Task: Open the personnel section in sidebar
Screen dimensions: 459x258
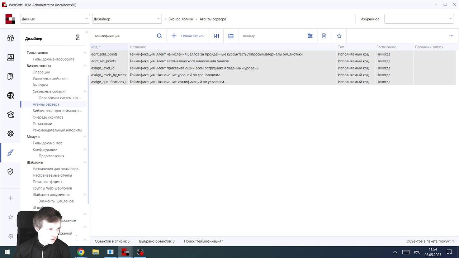Action: [10, 38]
